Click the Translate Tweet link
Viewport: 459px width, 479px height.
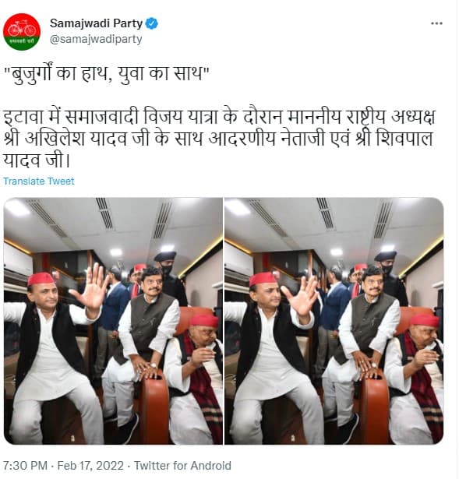point(39,181)
